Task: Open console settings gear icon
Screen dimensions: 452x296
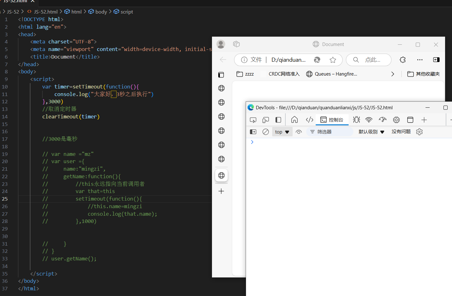Action: [x=419, y=132]
